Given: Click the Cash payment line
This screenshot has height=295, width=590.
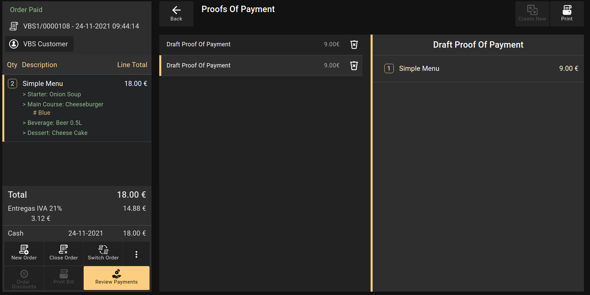Looking at the screenshot, I should click(x=77, y=233).
